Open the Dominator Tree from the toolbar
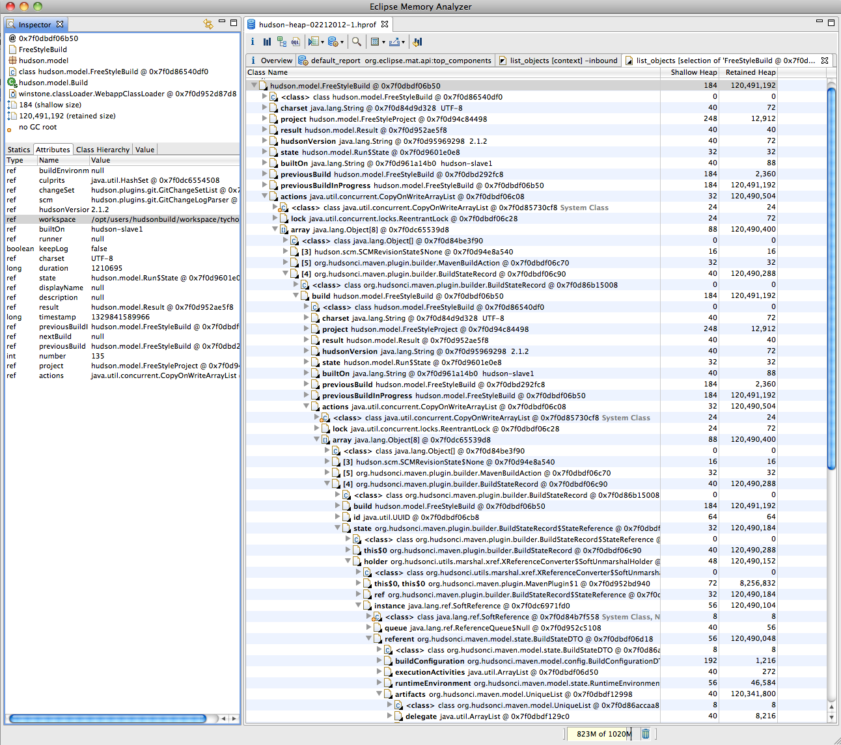The image size is (841, 745). [282, 42]
